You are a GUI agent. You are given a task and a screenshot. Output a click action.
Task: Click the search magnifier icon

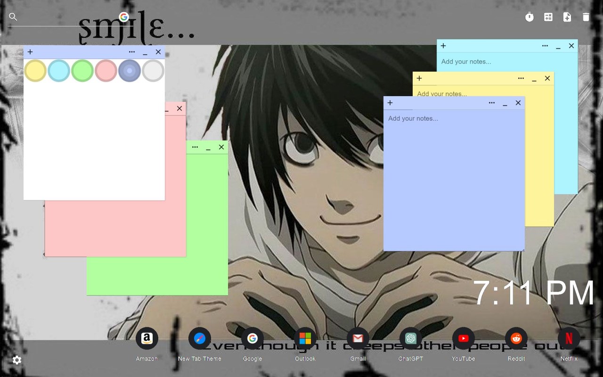click(13, 17)
